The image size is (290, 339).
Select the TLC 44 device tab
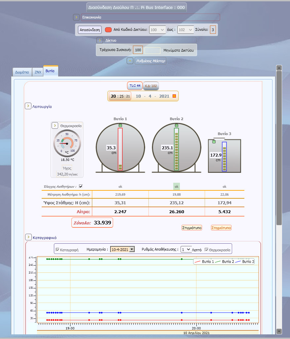tap(135, 86)
